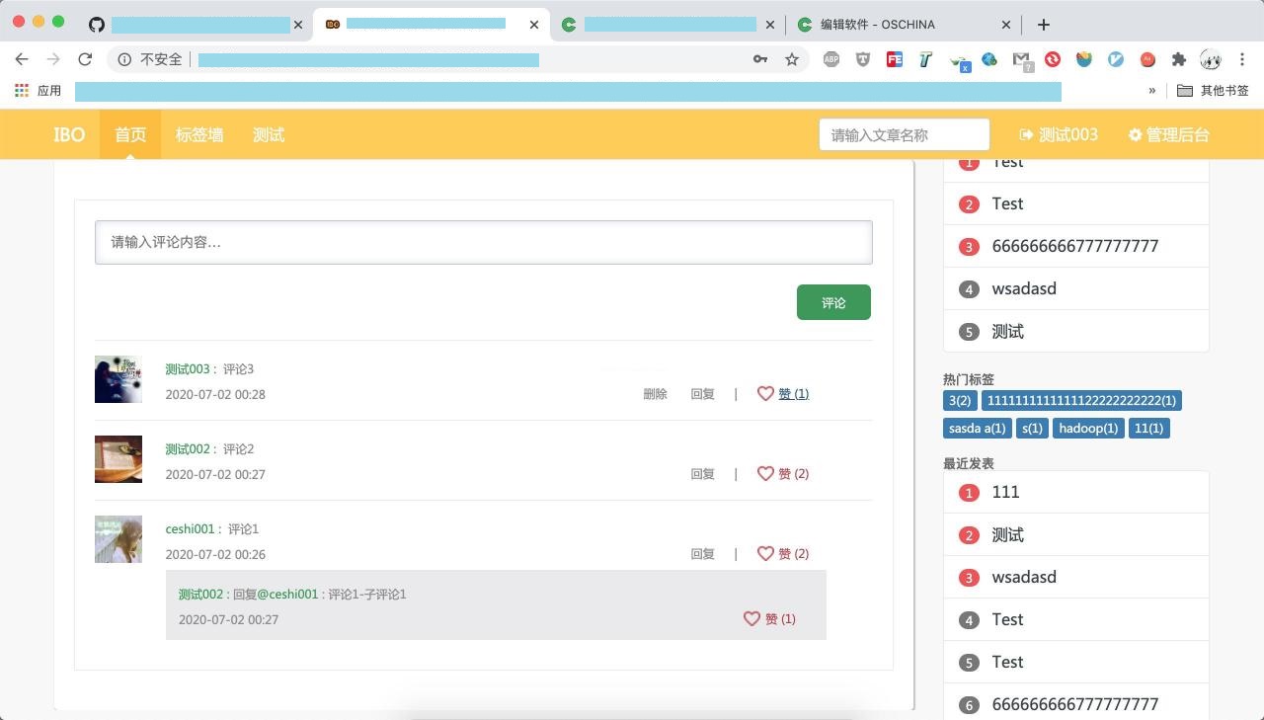Open a new browser tab
1264x720 pixels.
tap(1044, 24)
